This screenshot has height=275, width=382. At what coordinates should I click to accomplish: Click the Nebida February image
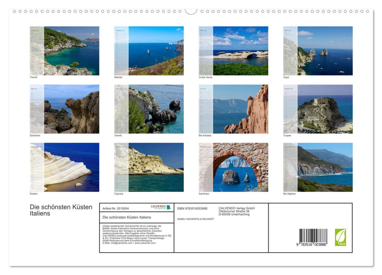[x=149, y=50]
